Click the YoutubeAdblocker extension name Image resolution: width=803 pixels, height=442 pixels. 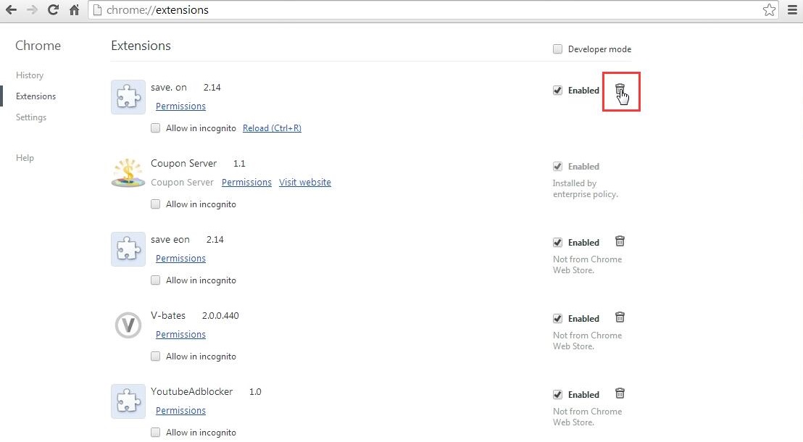pos(191,392)
